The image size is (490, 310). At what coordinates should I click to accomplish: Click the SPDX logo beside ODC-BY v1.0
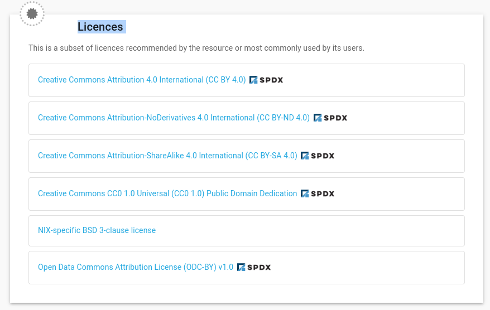[254, 267]
